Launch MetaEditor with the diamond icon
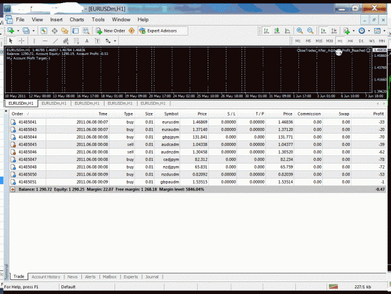391x294 pixels. [x=131, y=31]
